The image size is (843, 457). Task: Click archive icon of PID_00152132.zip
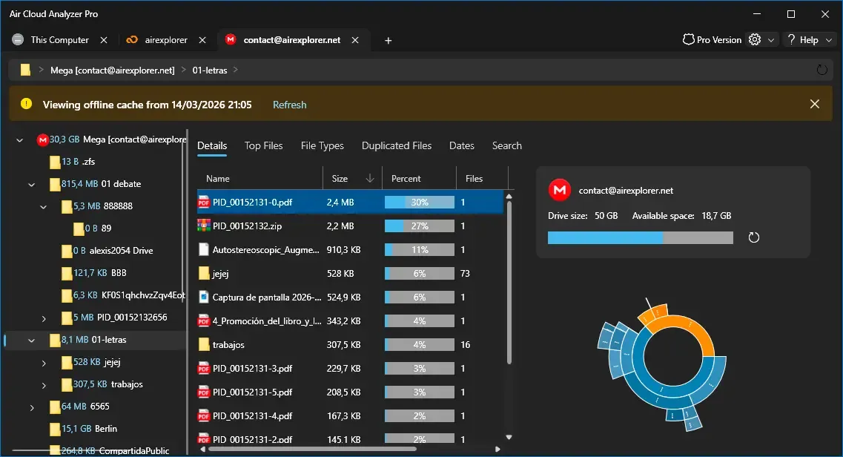point(203,226)
